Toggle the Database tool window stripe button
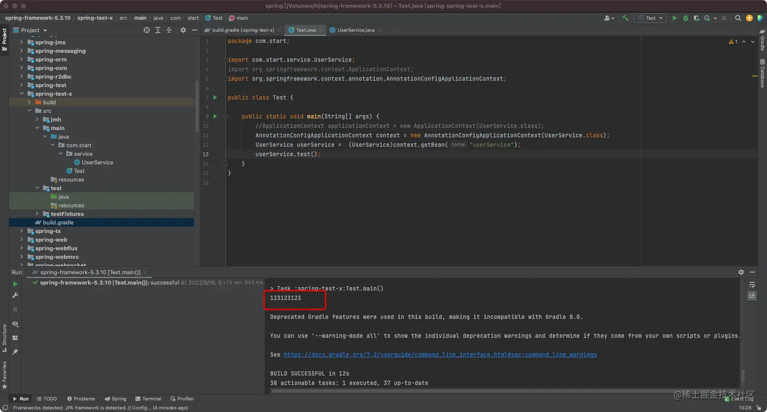The image size is (767, 412). pos(762,73)
